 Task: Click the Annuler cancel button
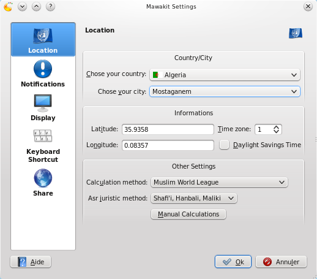pos(281,262)
